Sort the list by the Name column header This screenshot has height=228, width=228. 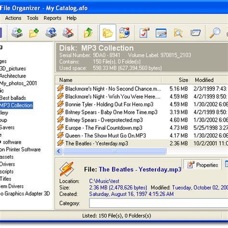tap(109, 80)
